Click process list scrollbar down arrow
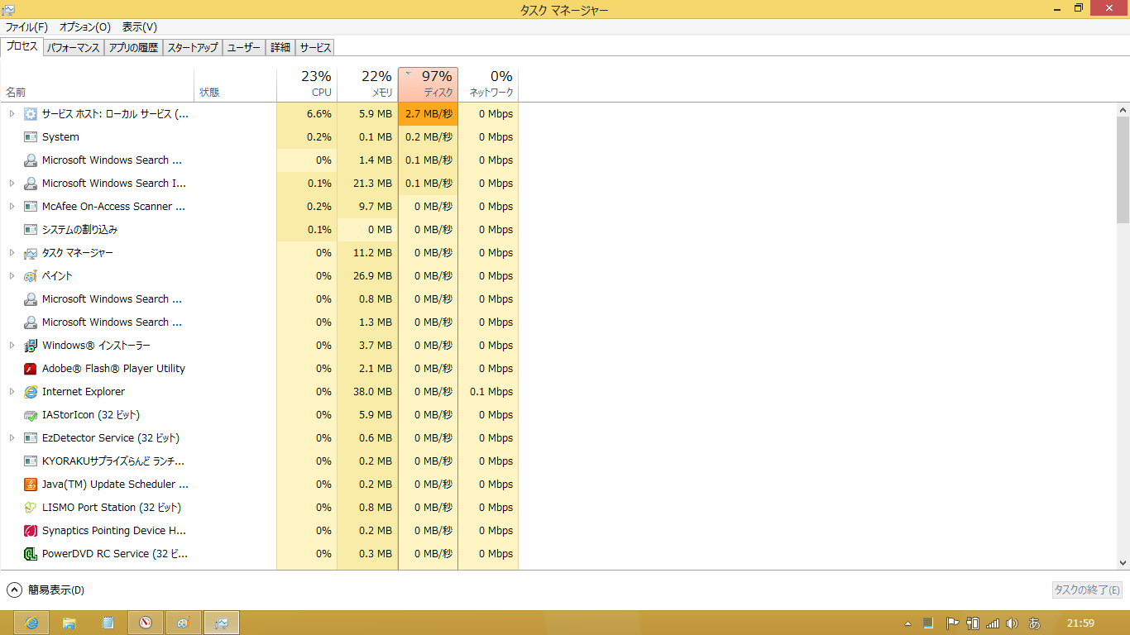Viewport: 1130px width, 635px height. pyautogui.click(x=1123, y=562)
